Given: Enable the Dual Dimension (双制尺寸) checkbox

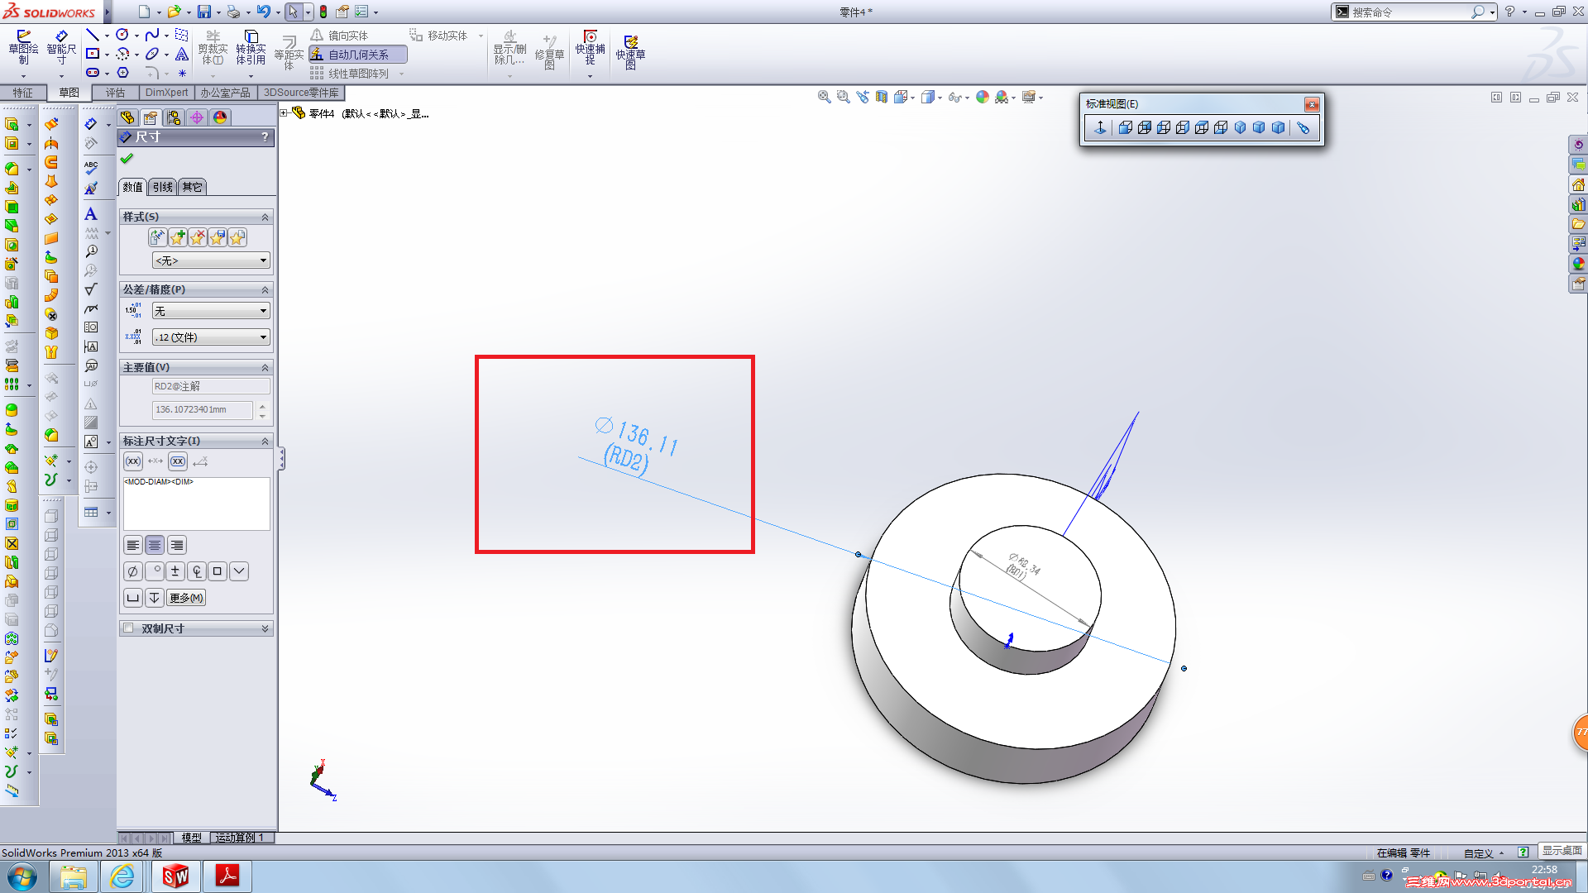Looking at the screenshot, I should pos(128,628).
